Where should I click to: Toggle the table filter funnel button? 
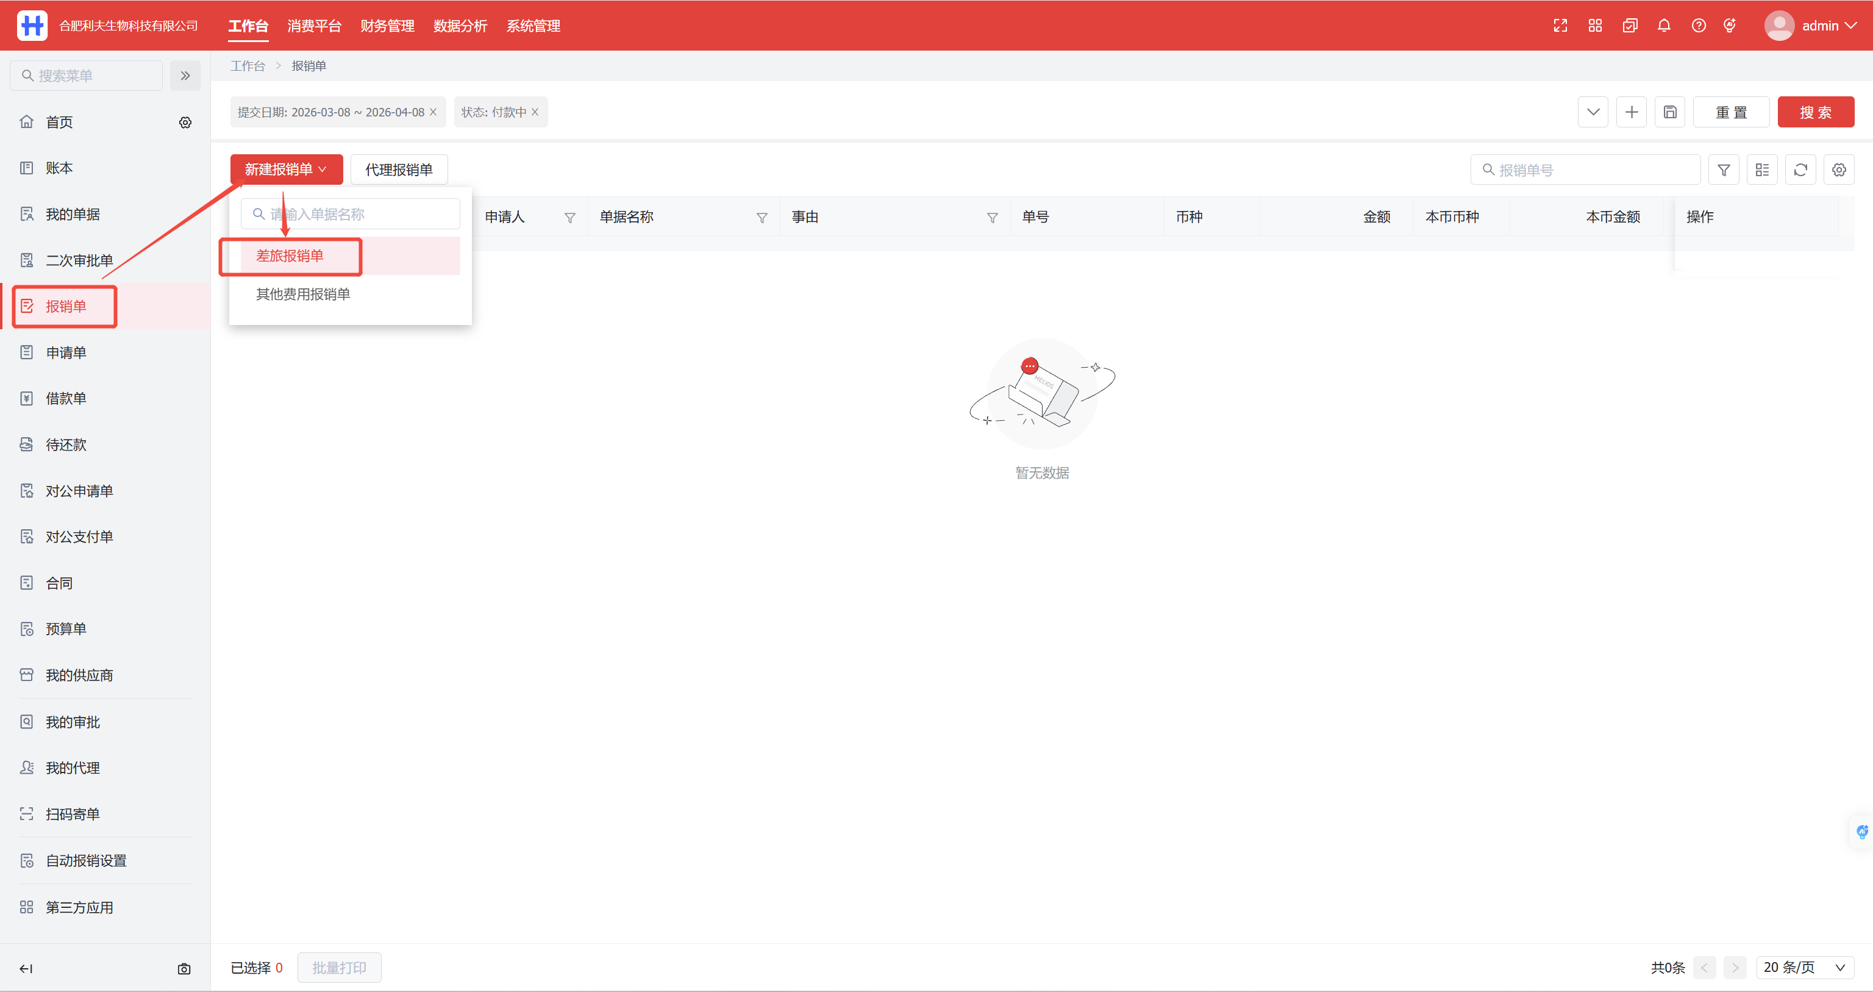(x=1723, y=169)
